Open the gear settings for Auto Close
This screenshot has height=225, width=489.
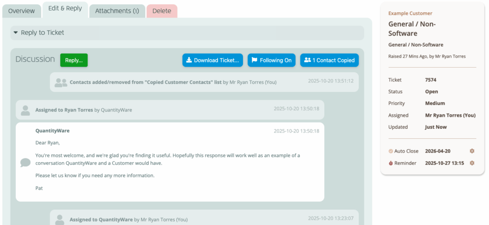pyautogui.click(x=472, y=151)
